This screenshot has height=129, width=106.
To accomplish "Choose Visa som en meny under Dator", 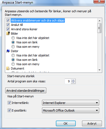I will click(13, 64).
